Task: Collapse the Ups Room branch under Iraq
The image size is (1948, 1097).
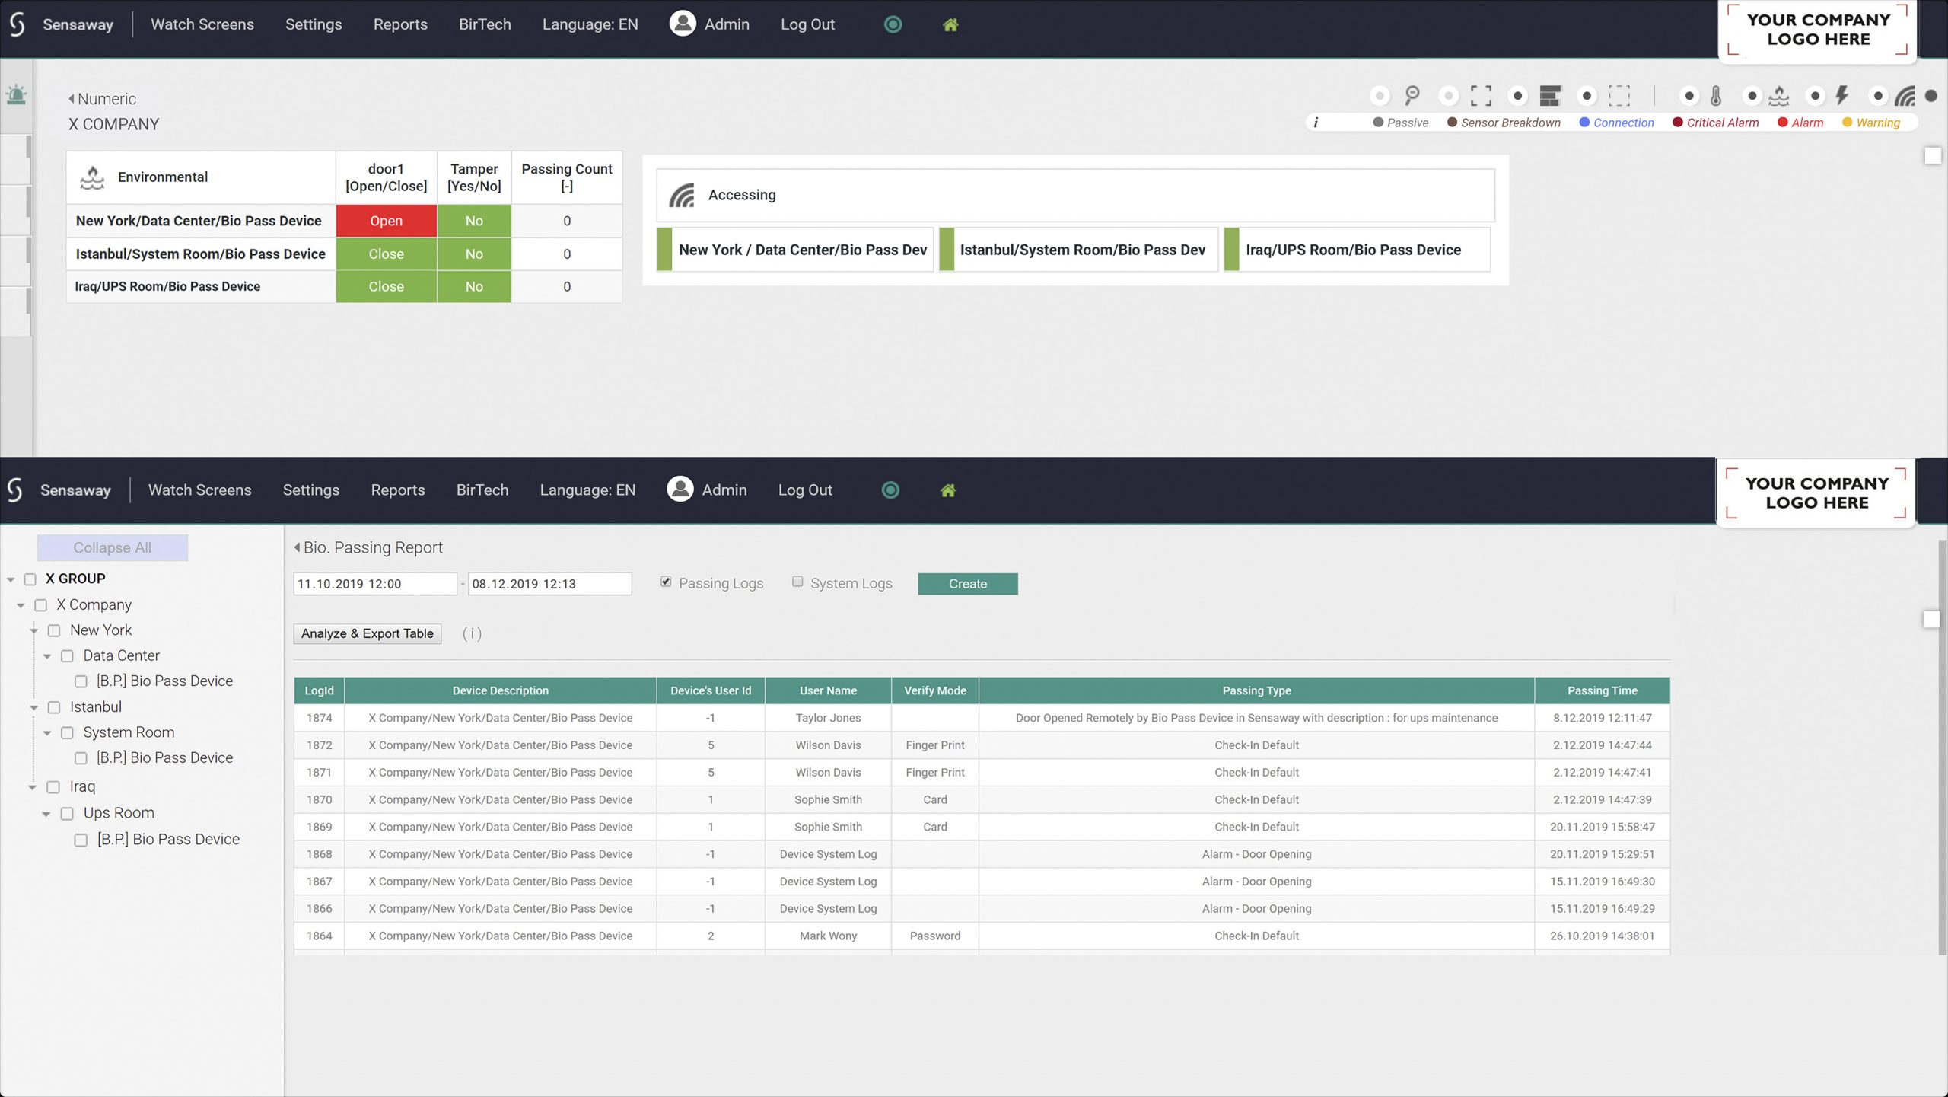Action: [48, 813]
